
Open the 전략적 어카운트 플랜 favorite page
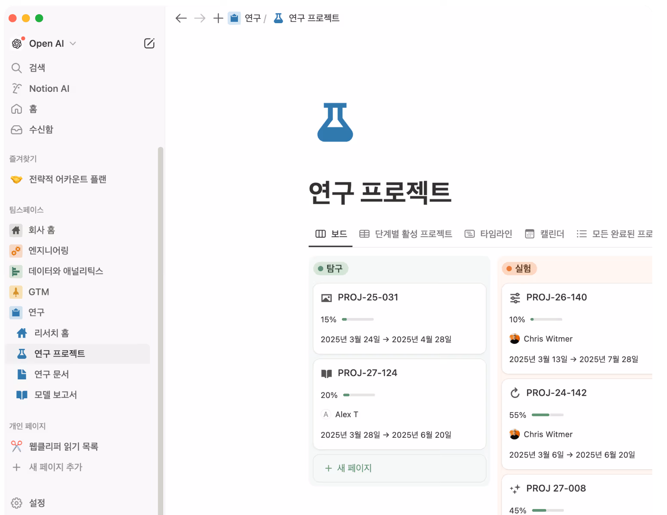[67, 179]
